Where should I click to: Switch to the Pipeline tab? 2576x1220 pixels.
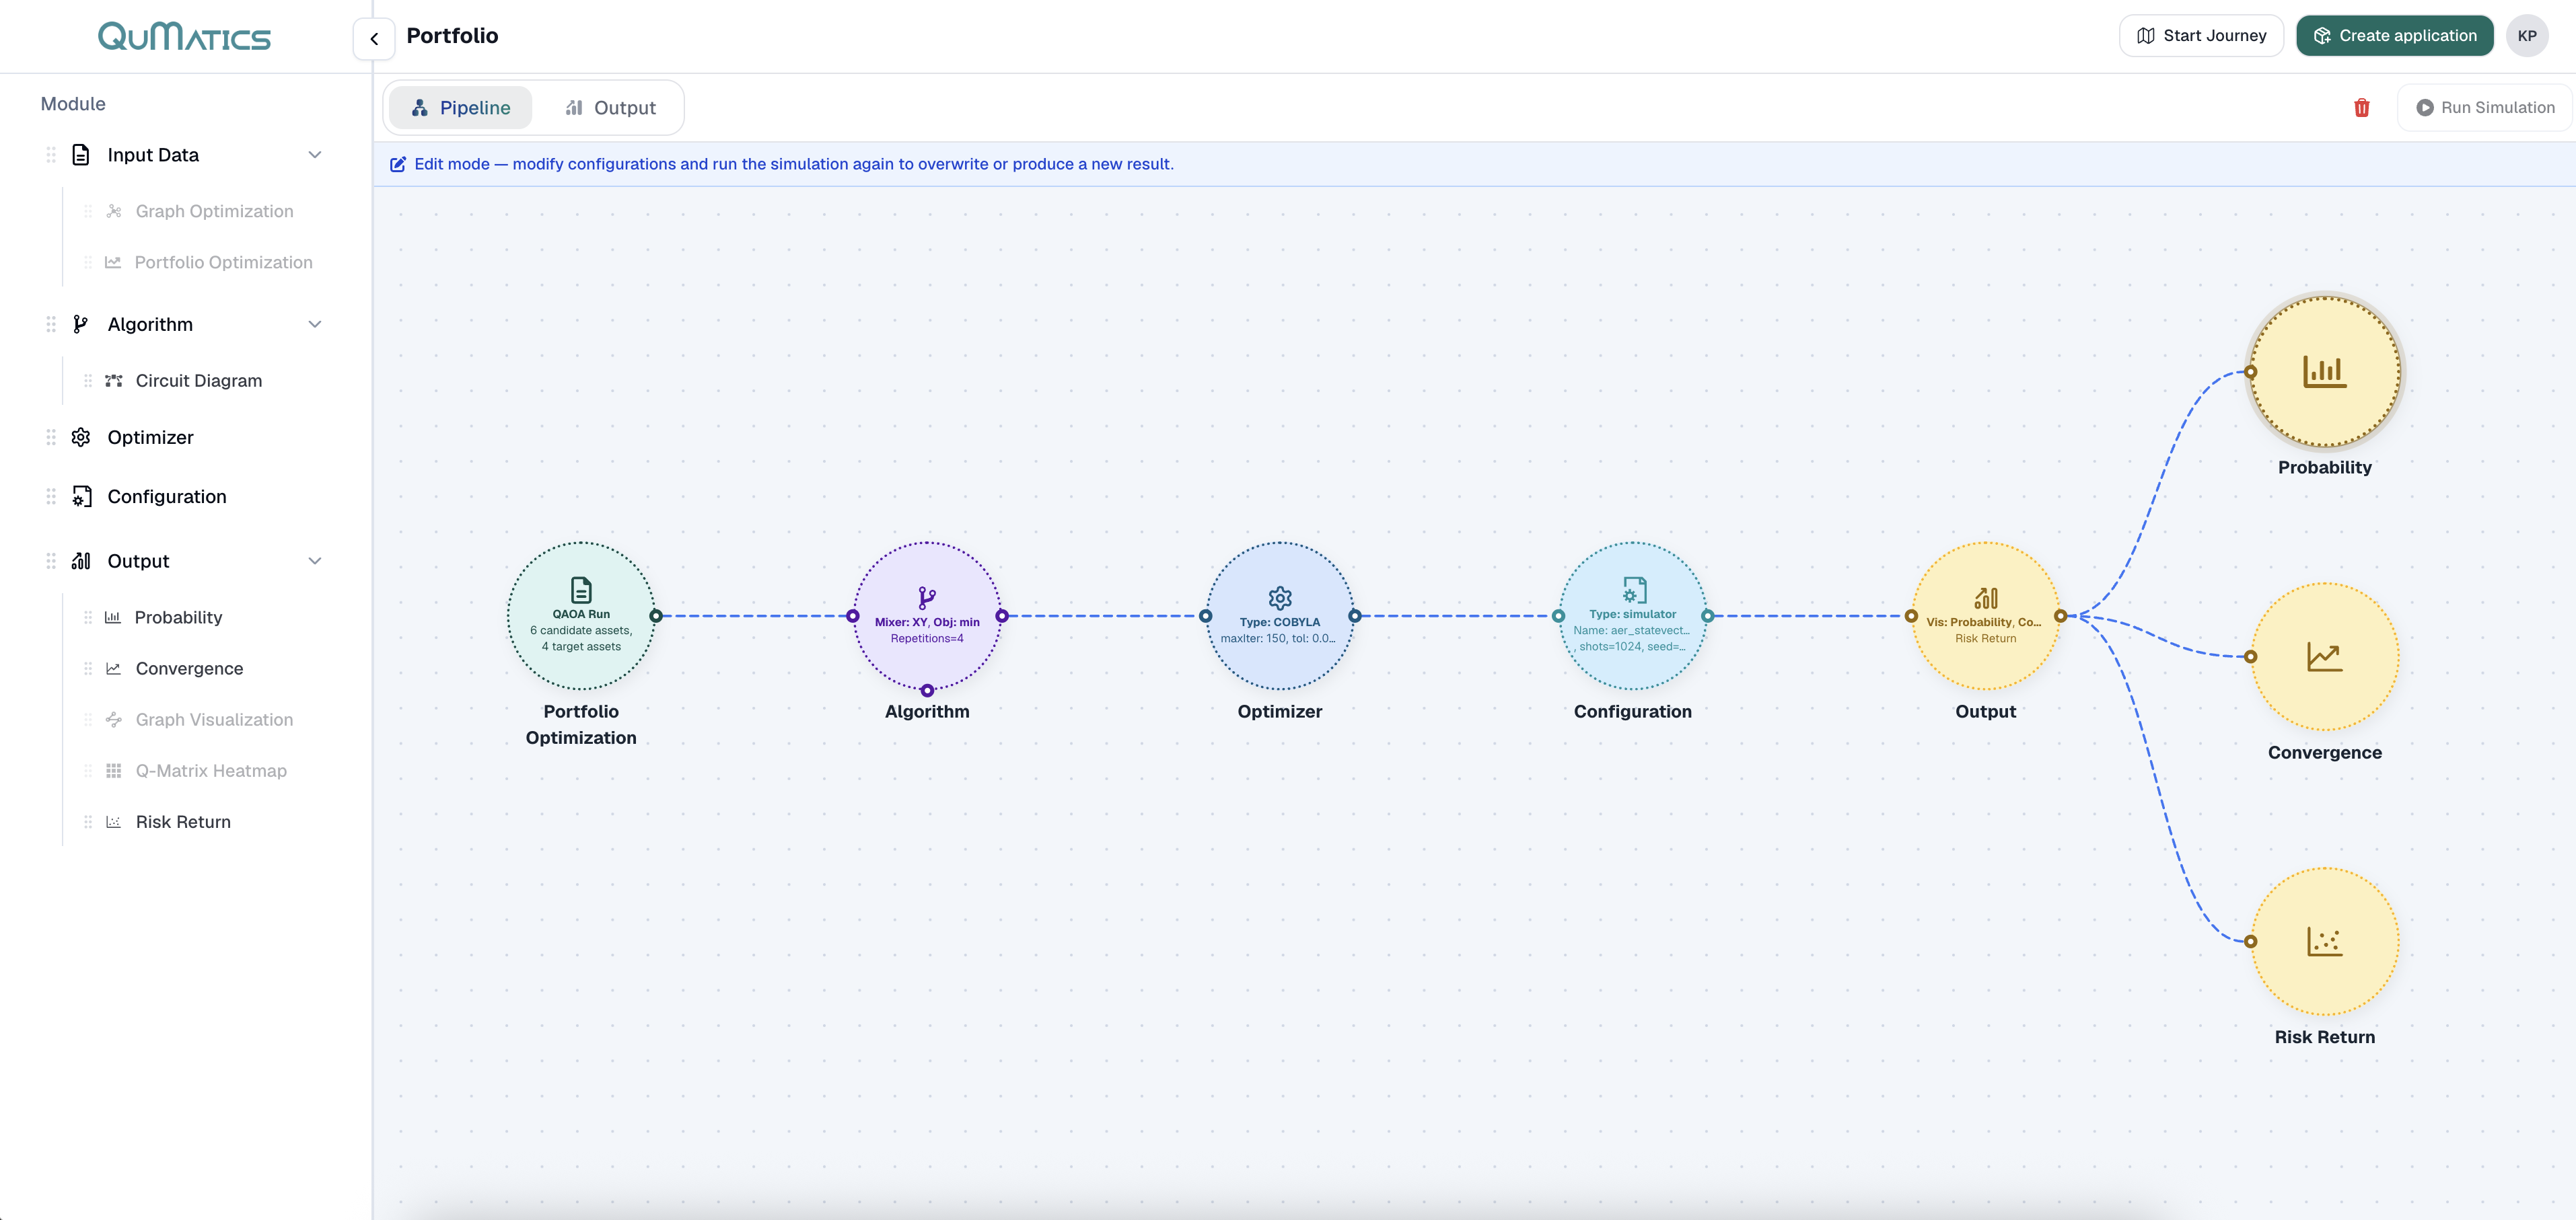click(x=461, y=108)
